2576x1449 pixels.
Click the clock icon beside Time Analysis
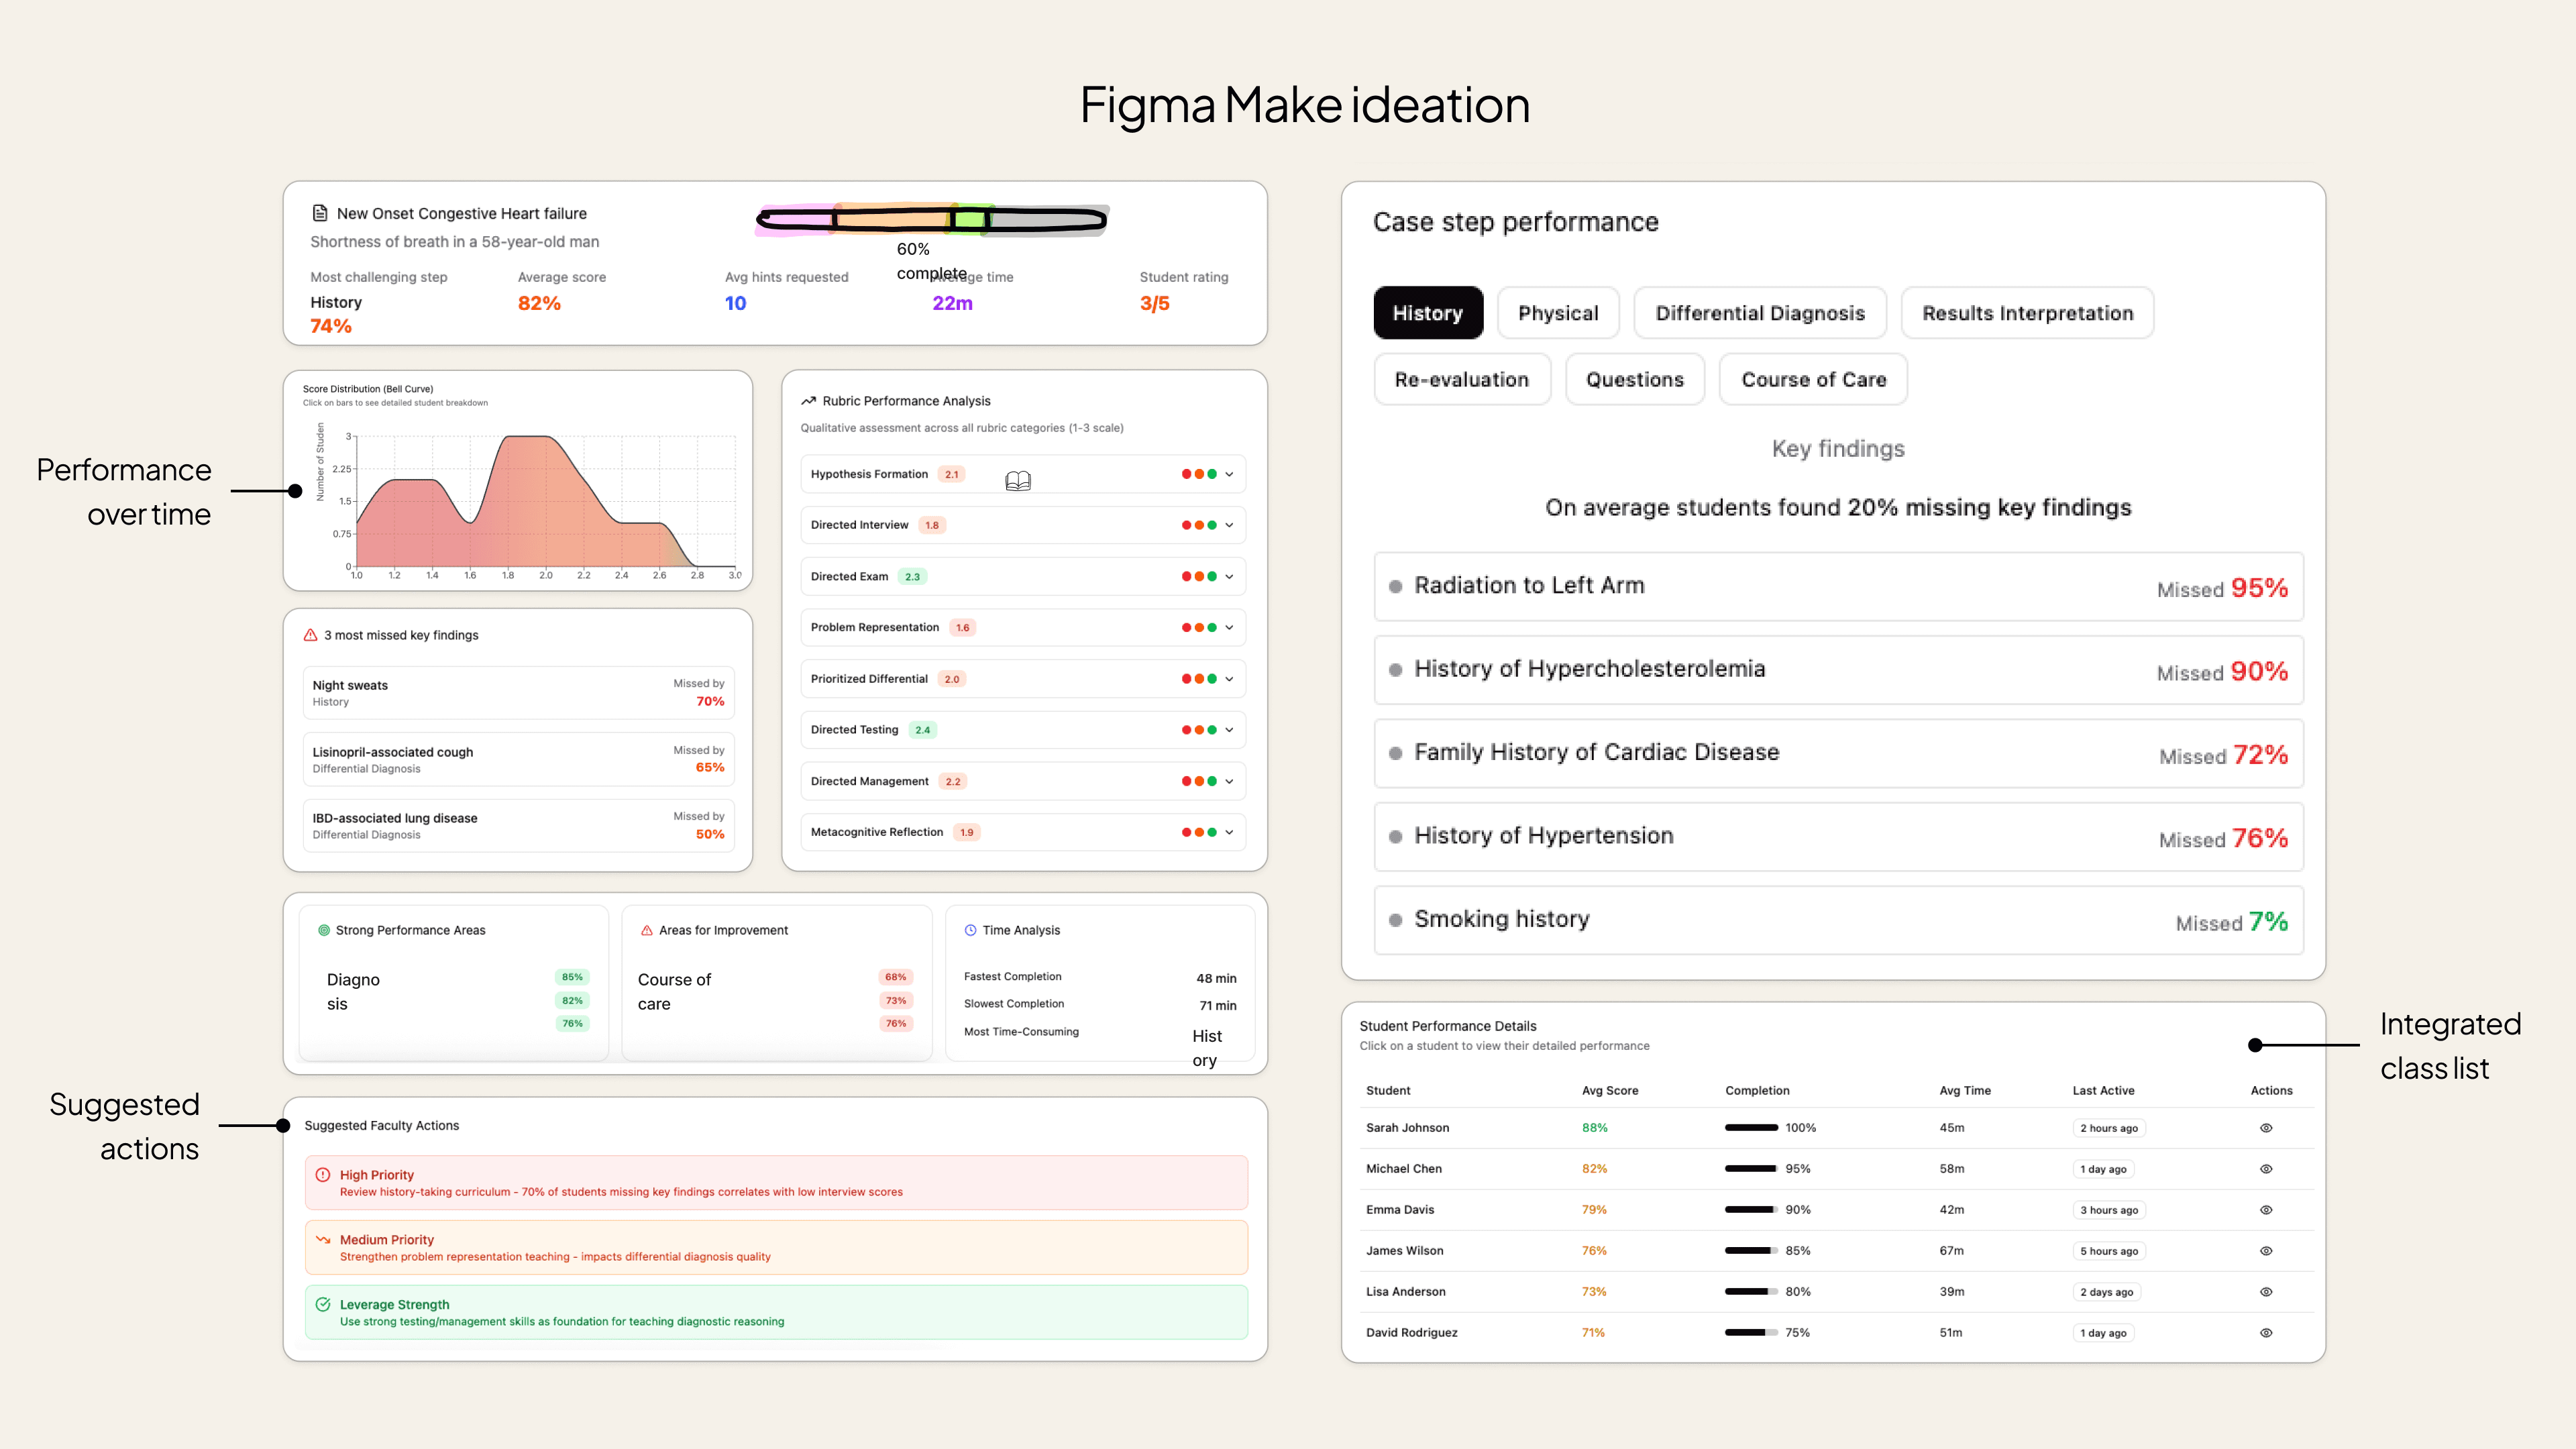[x=970, y=930]
